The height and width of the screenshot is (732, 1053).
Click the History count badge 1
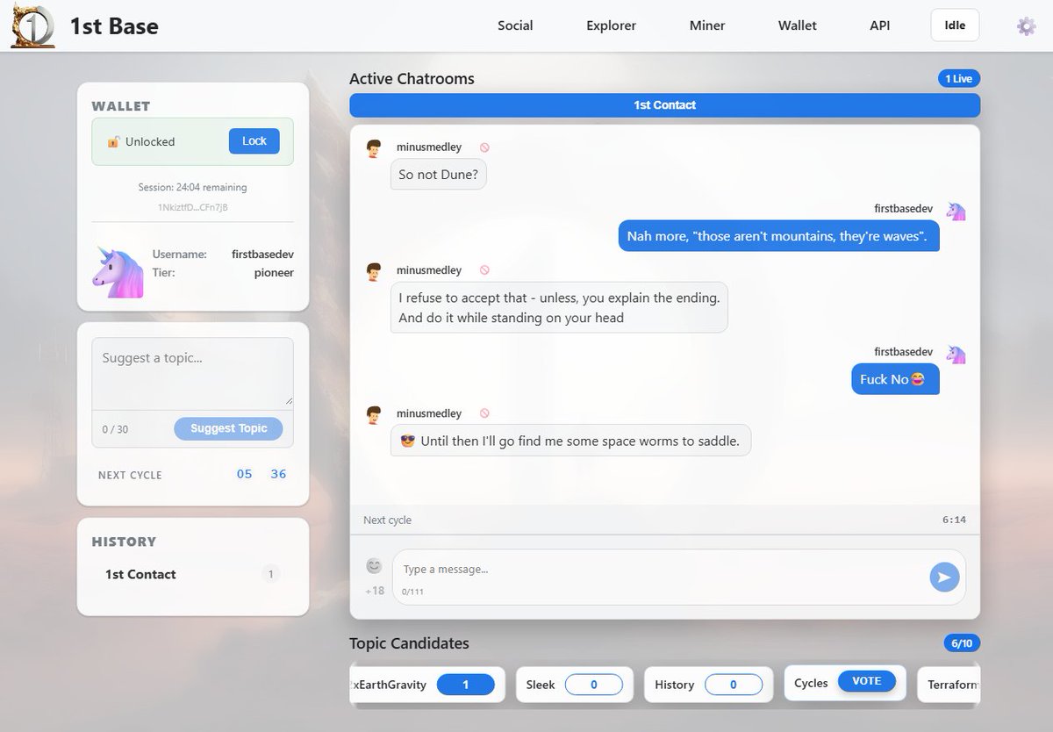pyautogui.click(x=271, y=574)
